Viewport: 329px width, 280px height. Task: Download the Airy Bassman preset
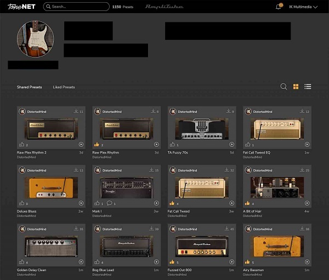(x=302, y=228)
